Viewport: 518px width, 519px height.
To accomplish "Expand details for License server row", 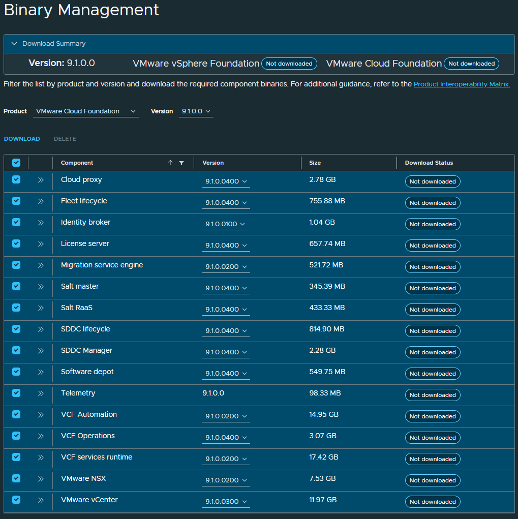I will 40,244.
